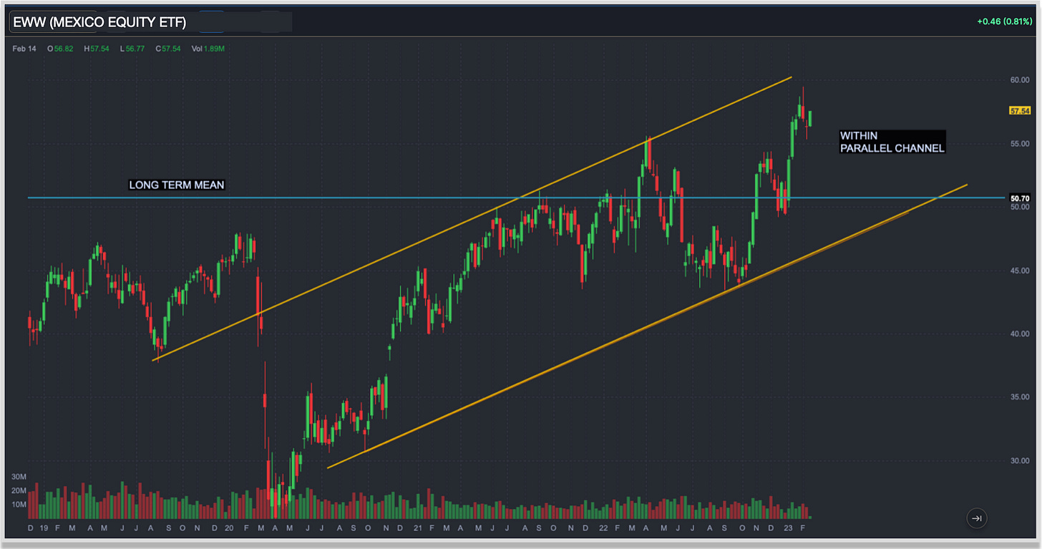1042x549 pixels.
Task: Click the 20M volume axis label
Action: [x=19, y=490]
